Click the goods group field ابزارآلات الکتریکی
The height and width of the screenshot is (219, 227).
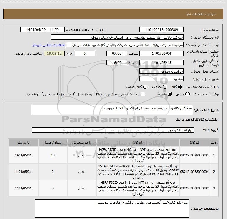coord(113,130)
